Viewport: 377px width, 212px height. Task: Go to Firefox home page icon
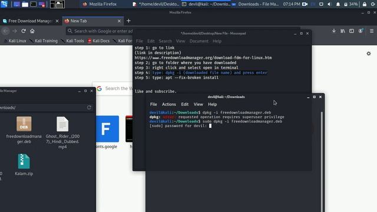[32, 31]
